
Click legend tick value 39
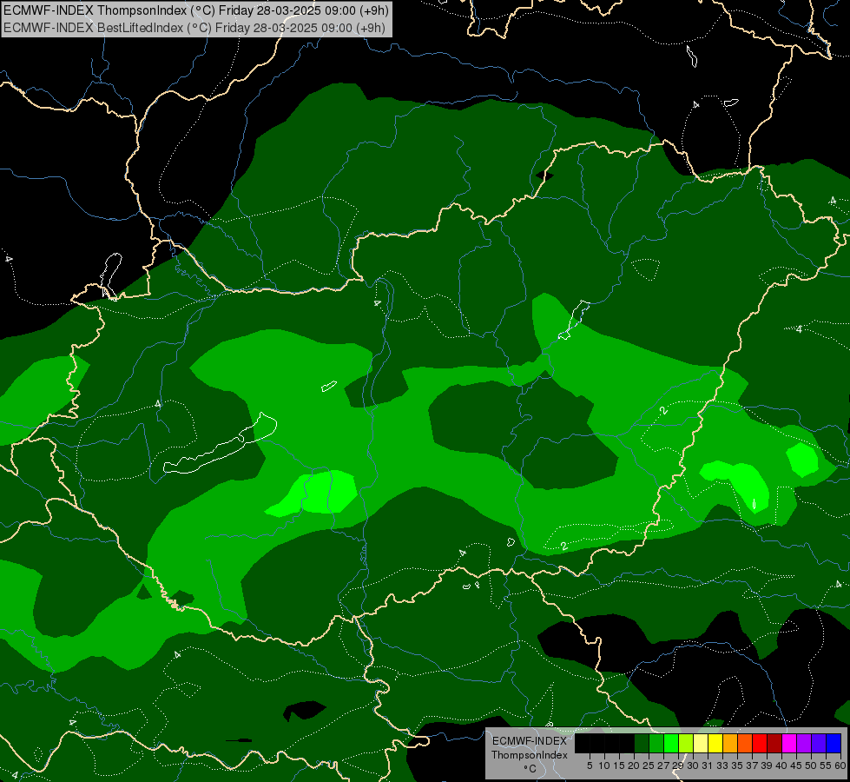point(767,765)
